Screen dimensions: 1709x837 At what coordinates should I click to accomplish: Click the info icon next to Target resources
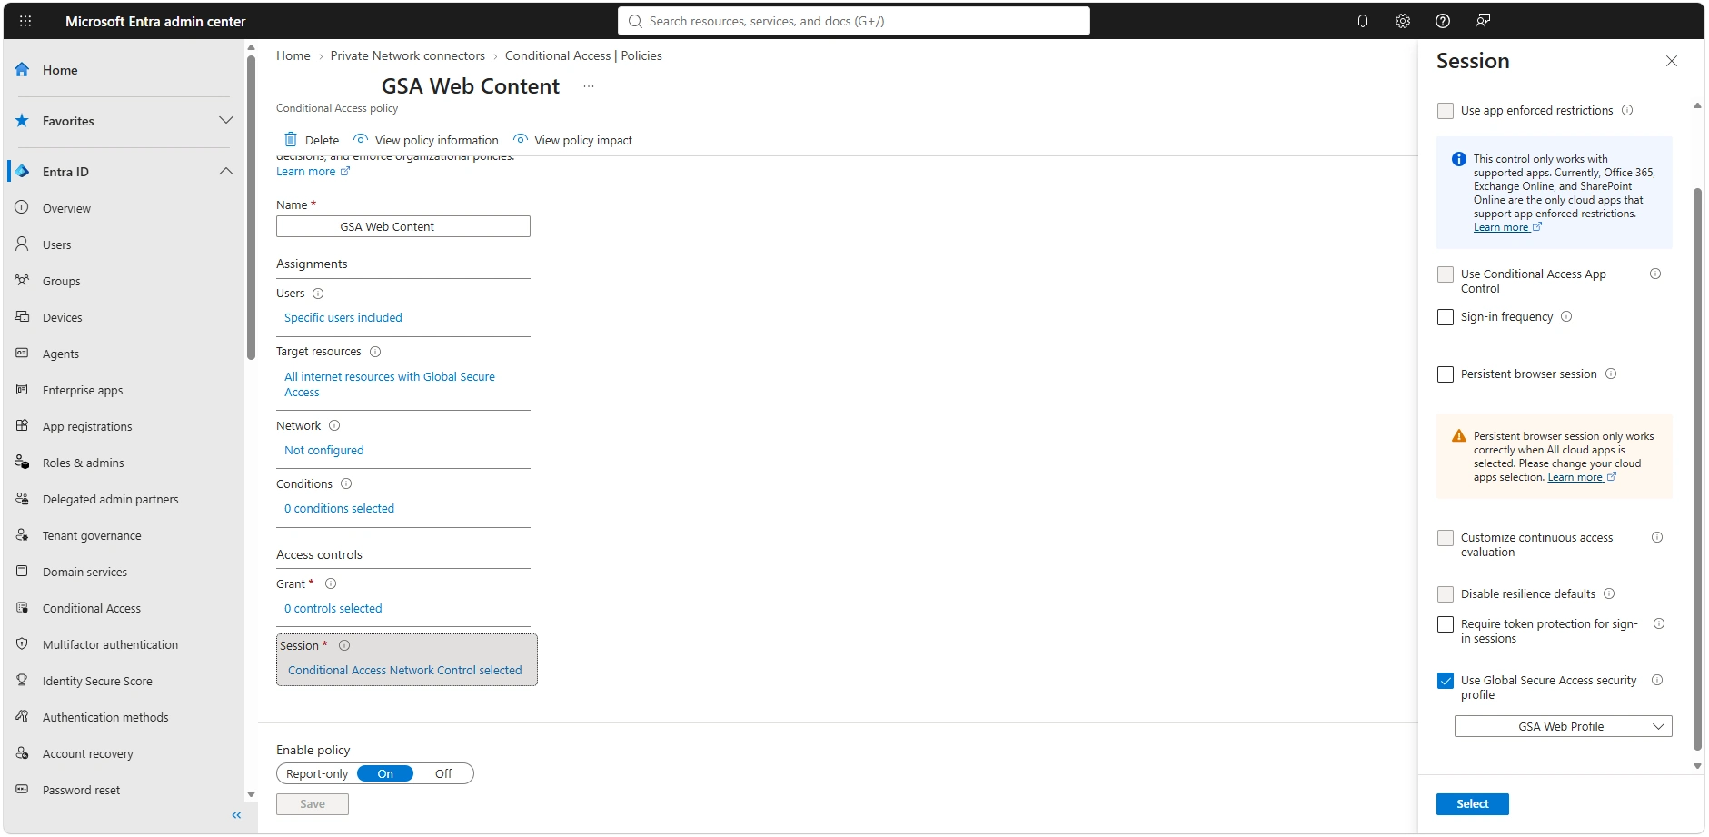point(375,352)
